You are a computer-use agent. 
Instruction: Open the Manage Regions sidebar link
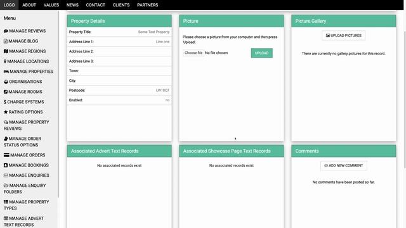[27, 51]
